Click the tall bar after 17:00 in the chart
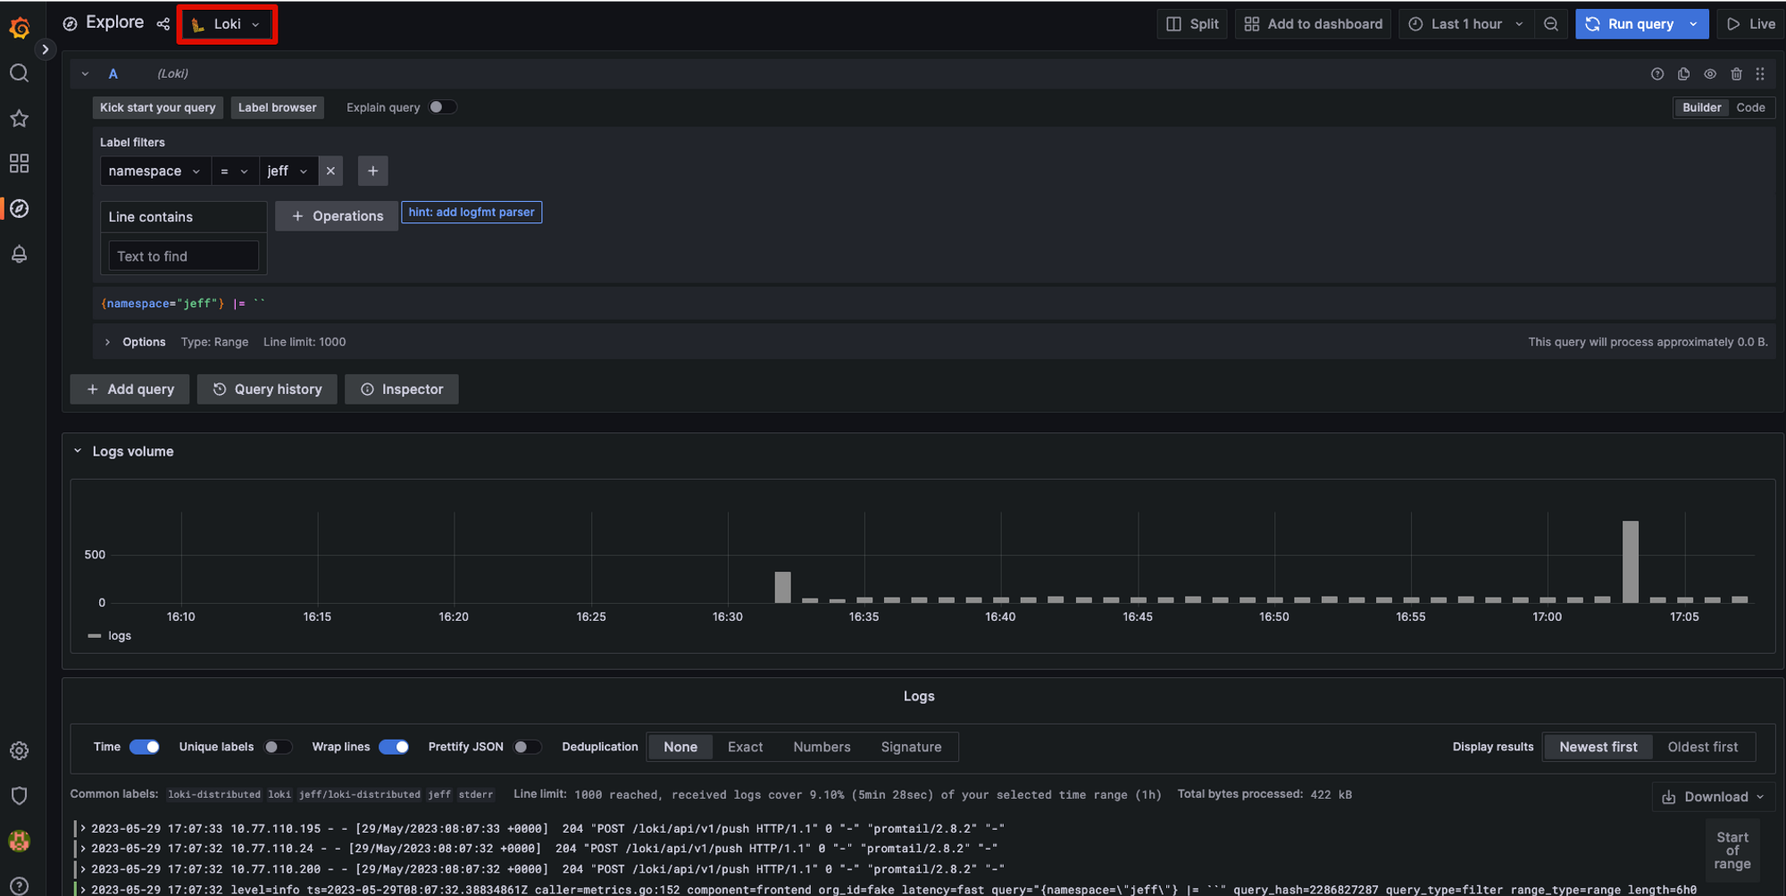The width and height of the screenshot is (1786, 896). click(x=1631, y=562)
